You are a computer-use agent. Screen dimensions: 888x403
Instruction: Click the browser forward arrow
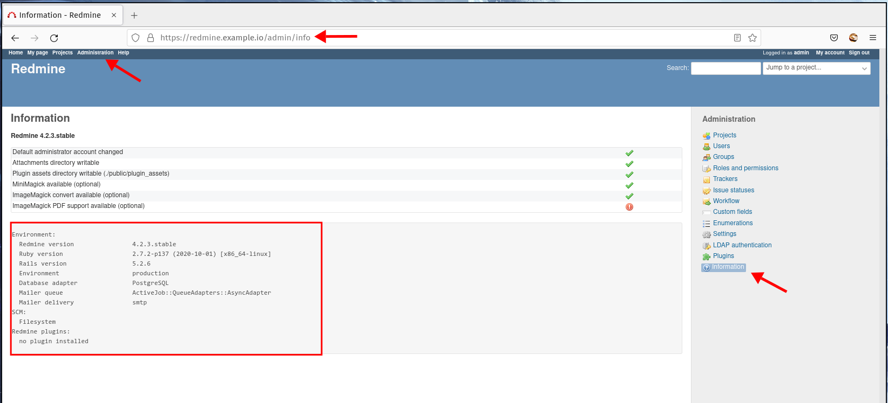pos(35,38)
